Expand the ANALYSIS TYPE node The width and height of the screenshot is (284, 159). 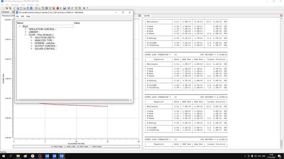click(x=32, y=40)
